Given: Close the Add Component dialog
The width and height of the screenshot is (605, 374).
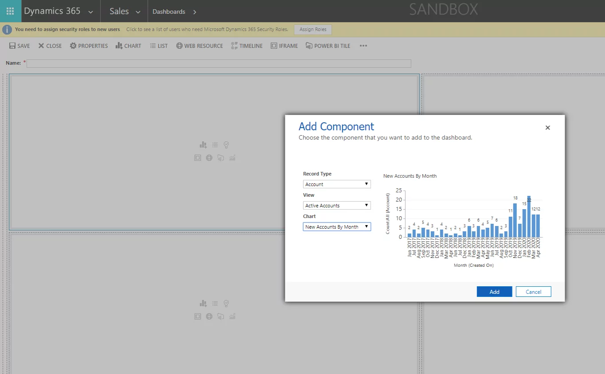Looking at the screenshot, I should (x=547, y=128).
